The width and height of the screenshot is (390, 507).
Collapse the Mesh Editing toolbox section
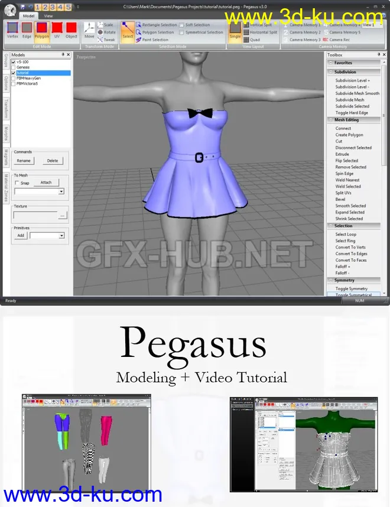330,119
